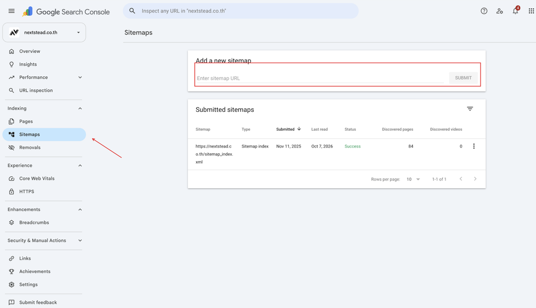Open the three-dot menu for sitemap_index.xml
The height and width of the screenshot is (308, 536).
474,146
